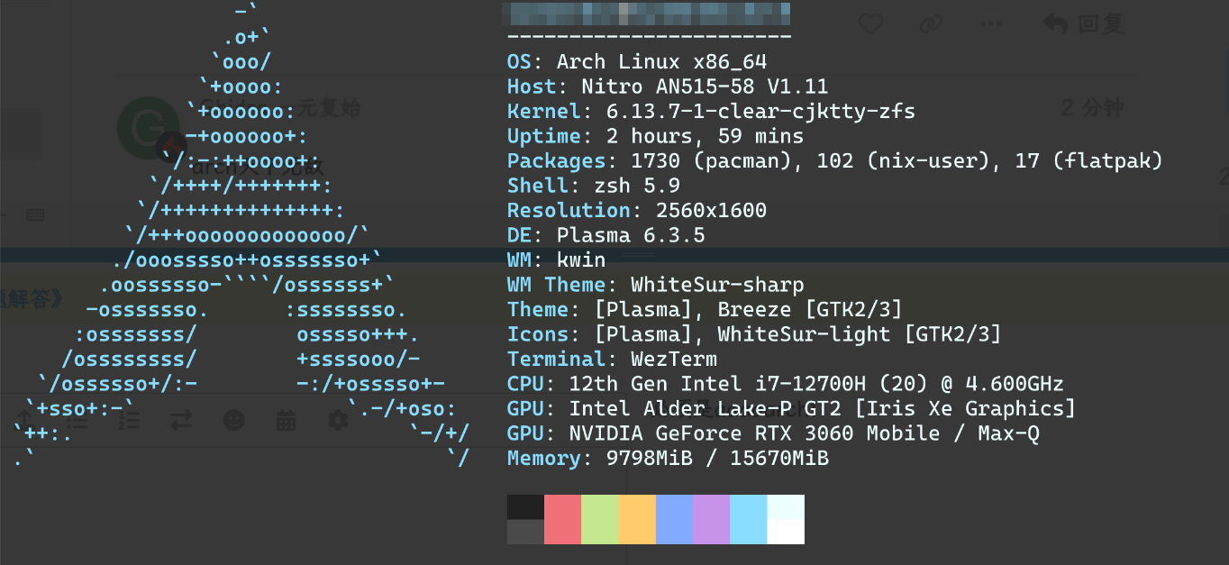Click the WM Theme value 'WhiteSur-sharp'
This screenshot has width=1229, height=565.
click(x=717, y=286)
